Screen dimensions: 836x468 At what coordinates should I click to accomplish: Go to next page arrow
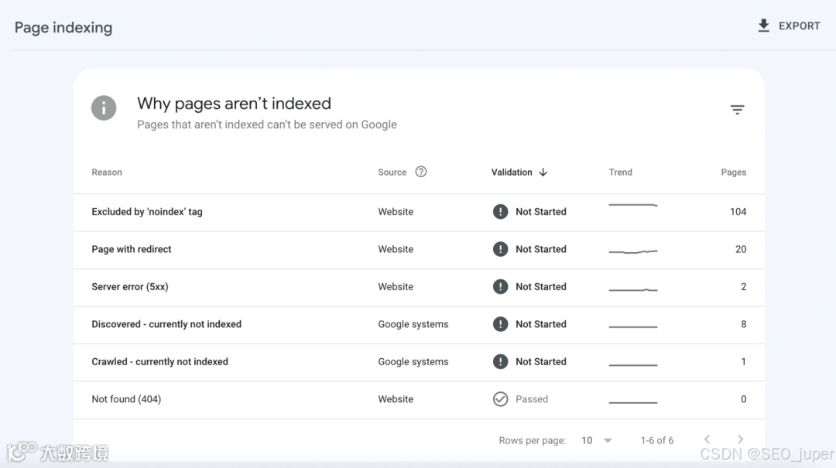(x=740, y=440)
